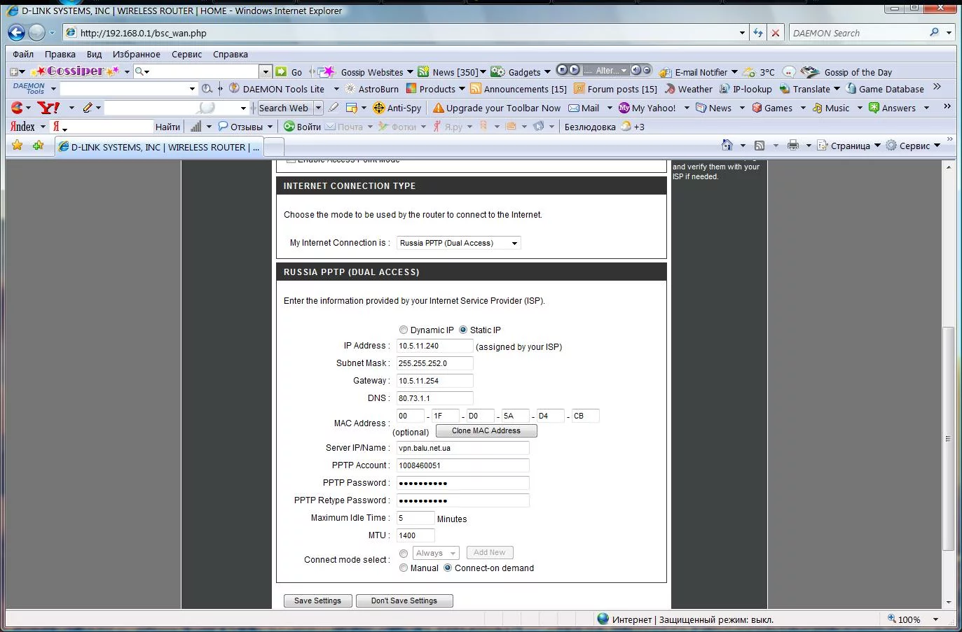962x632 pixels.
Task: Open the Favorites star icon
Action: (18, 146)
